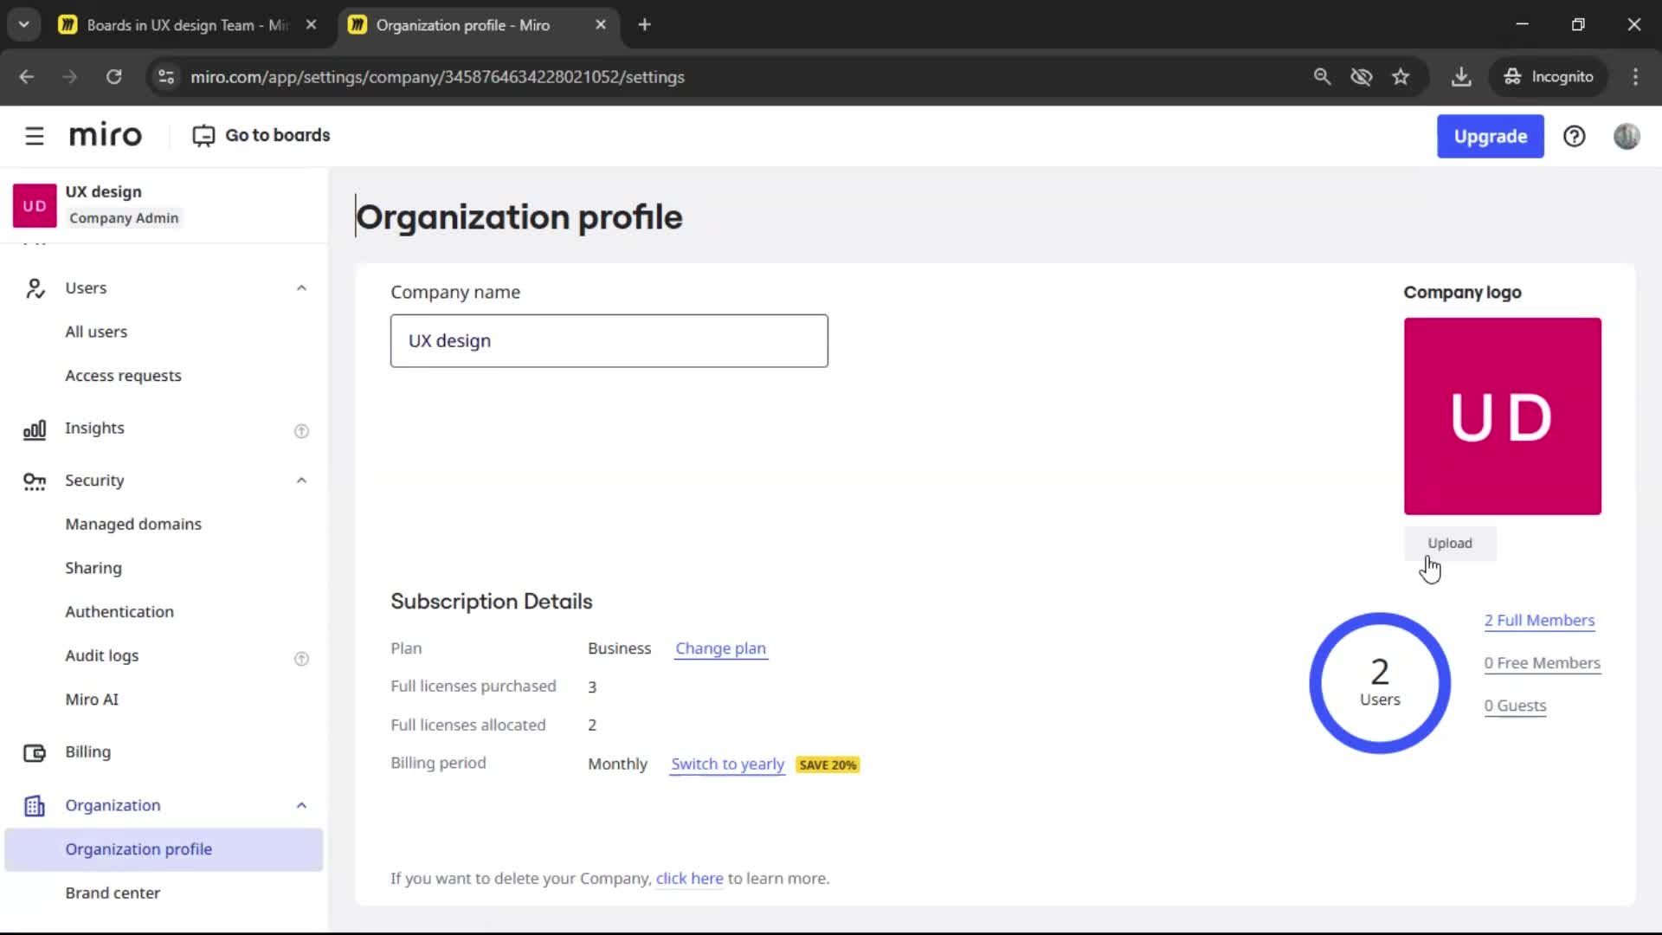Click the miro logo
Image resolution: width=1662 pixels, height=935 pixels.
[x=105, y=136]
